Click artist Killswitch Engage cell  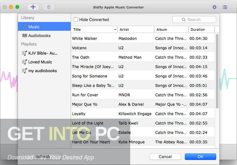[x=135, y=114]
